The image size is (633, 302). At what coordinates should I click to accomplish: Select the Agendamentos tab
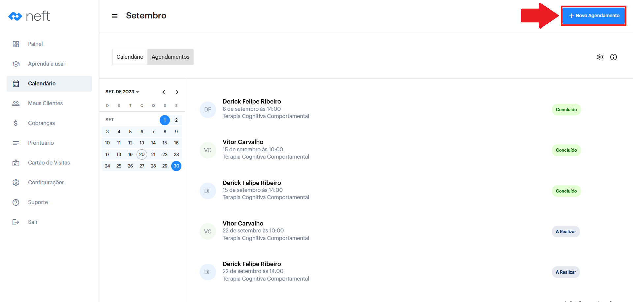point(170,57)
